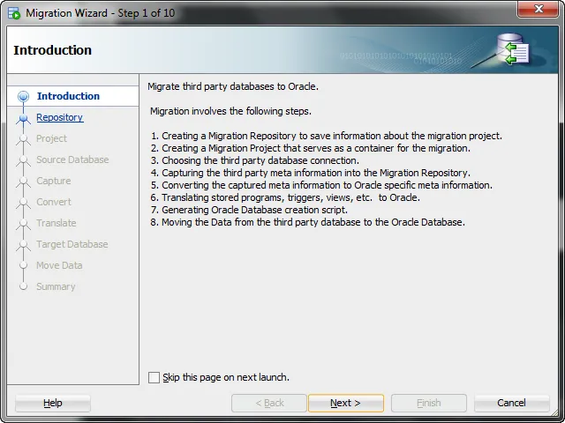The height and width of the screenshot is (423, 565).
Task: Click step 4 'Capturing the third party meta information' line
Action: (311, 173)
